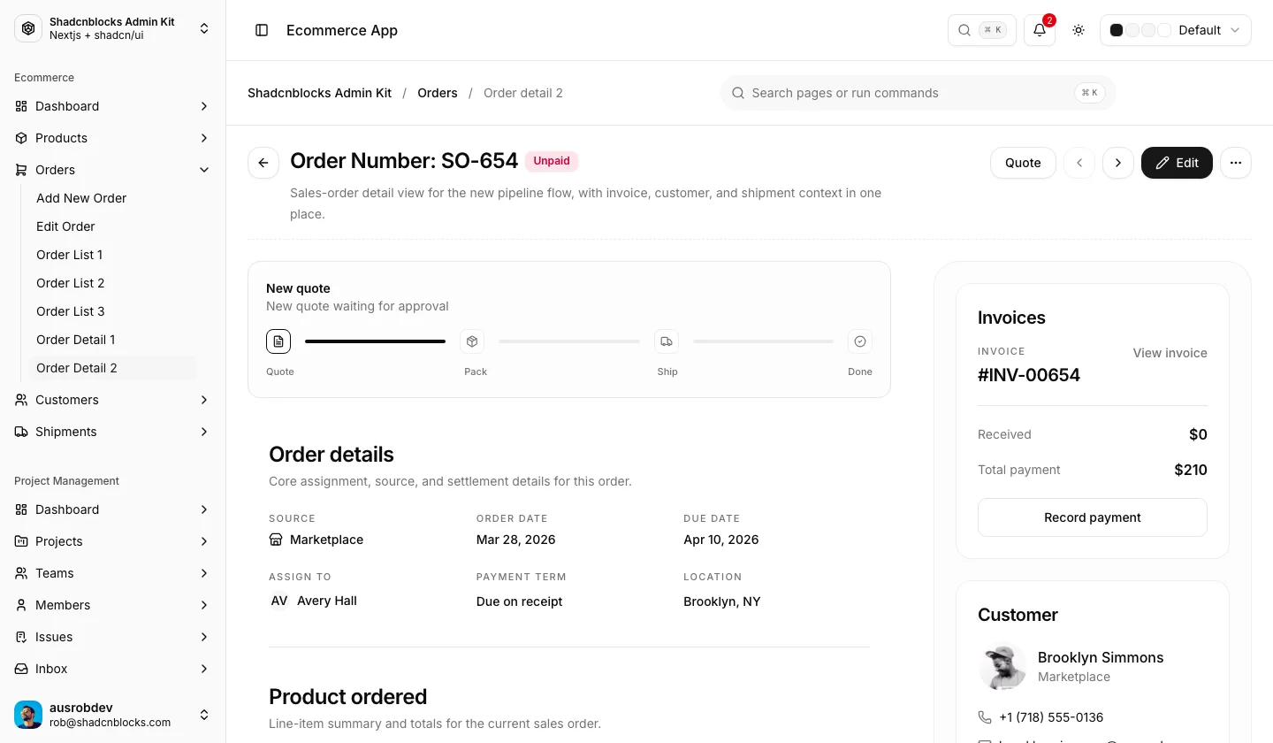Image resolution: width=1273 pixels, height=743 pixels.
Task: Click the Quote document step icon
Action: pos(278,341)
